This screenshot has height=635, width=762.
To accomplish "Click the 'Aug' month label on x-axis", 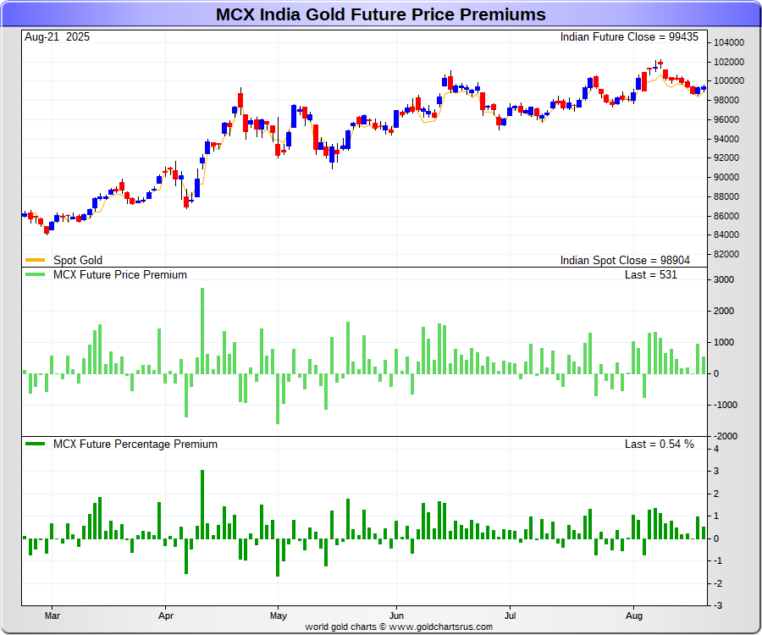I will 633,616.
